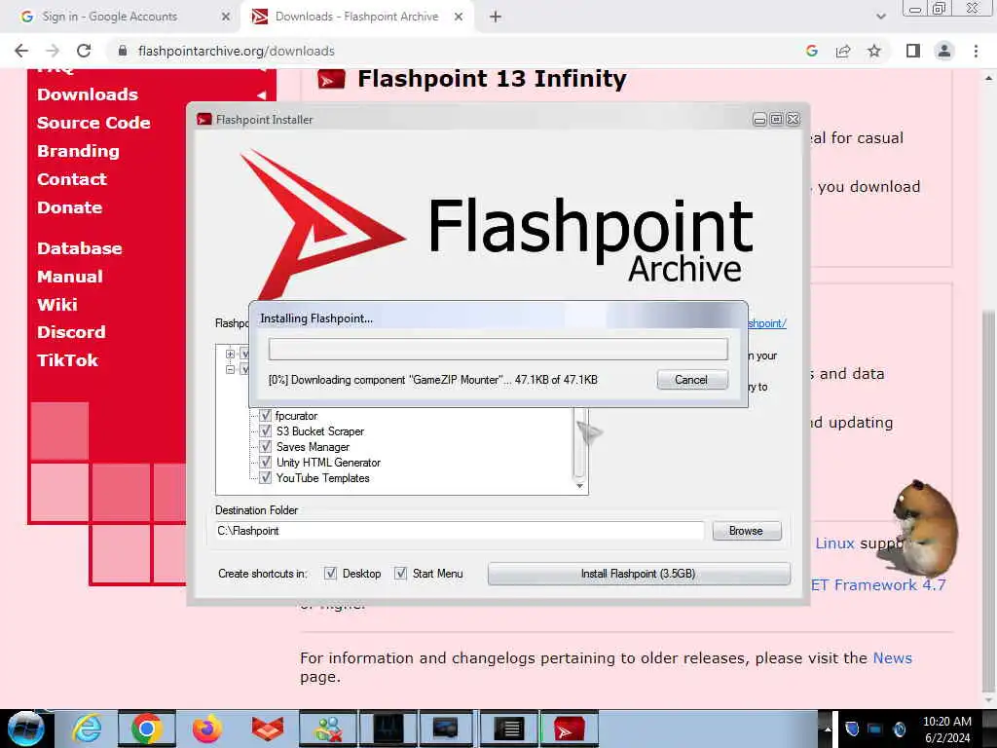The height and width of the screenshot is (748, 997).
Task: Open a new browser tab
Action: click(x=496, y=18)
